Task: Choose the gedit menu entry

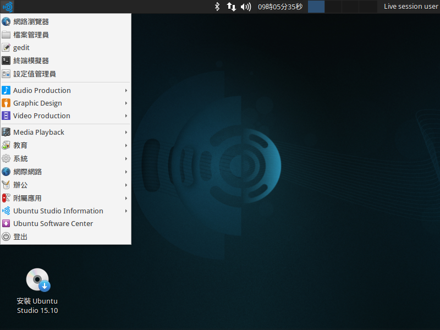Action: pyautogui.click(x=65, y=47)
